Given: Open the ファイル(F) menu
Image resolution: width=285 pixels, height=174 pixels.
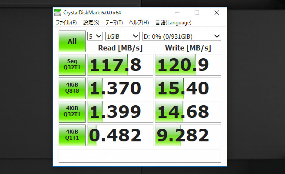Looking at the screenshot, I should pyautogui.click(x=66, y=23).
